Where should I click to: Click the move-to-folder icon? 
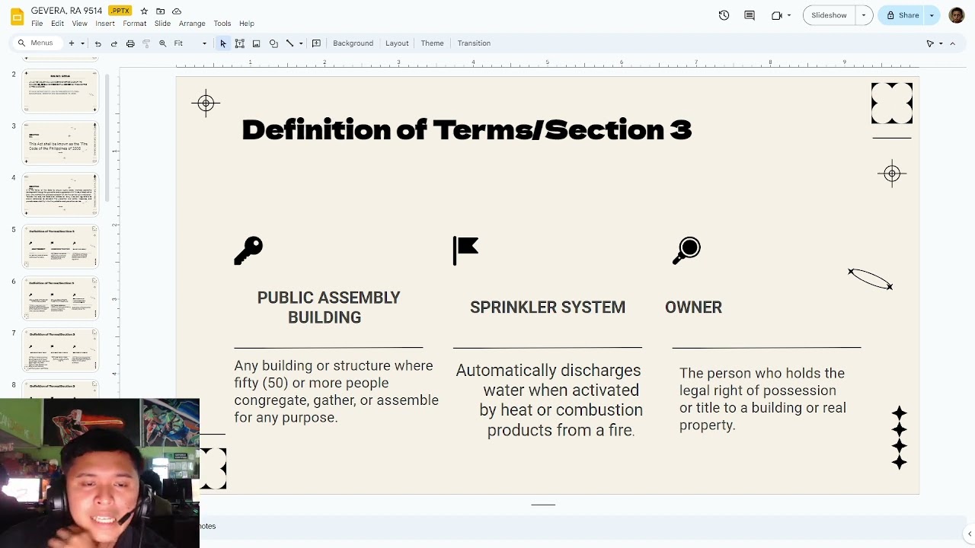(x=160, y=11)
